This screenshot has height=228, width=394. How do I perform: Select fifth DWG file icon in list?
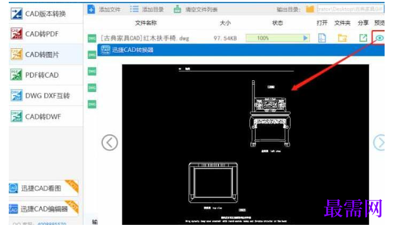tap(92, 104)
